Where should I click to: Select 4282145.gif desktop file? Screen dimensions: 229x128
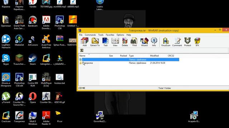coord(60,98)
